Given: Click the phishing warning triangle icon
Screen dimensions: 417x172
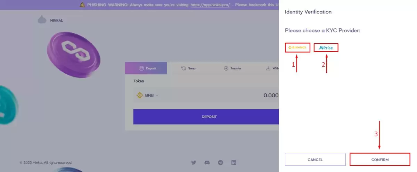Looking at the screenshot, I should click(82, 4).
